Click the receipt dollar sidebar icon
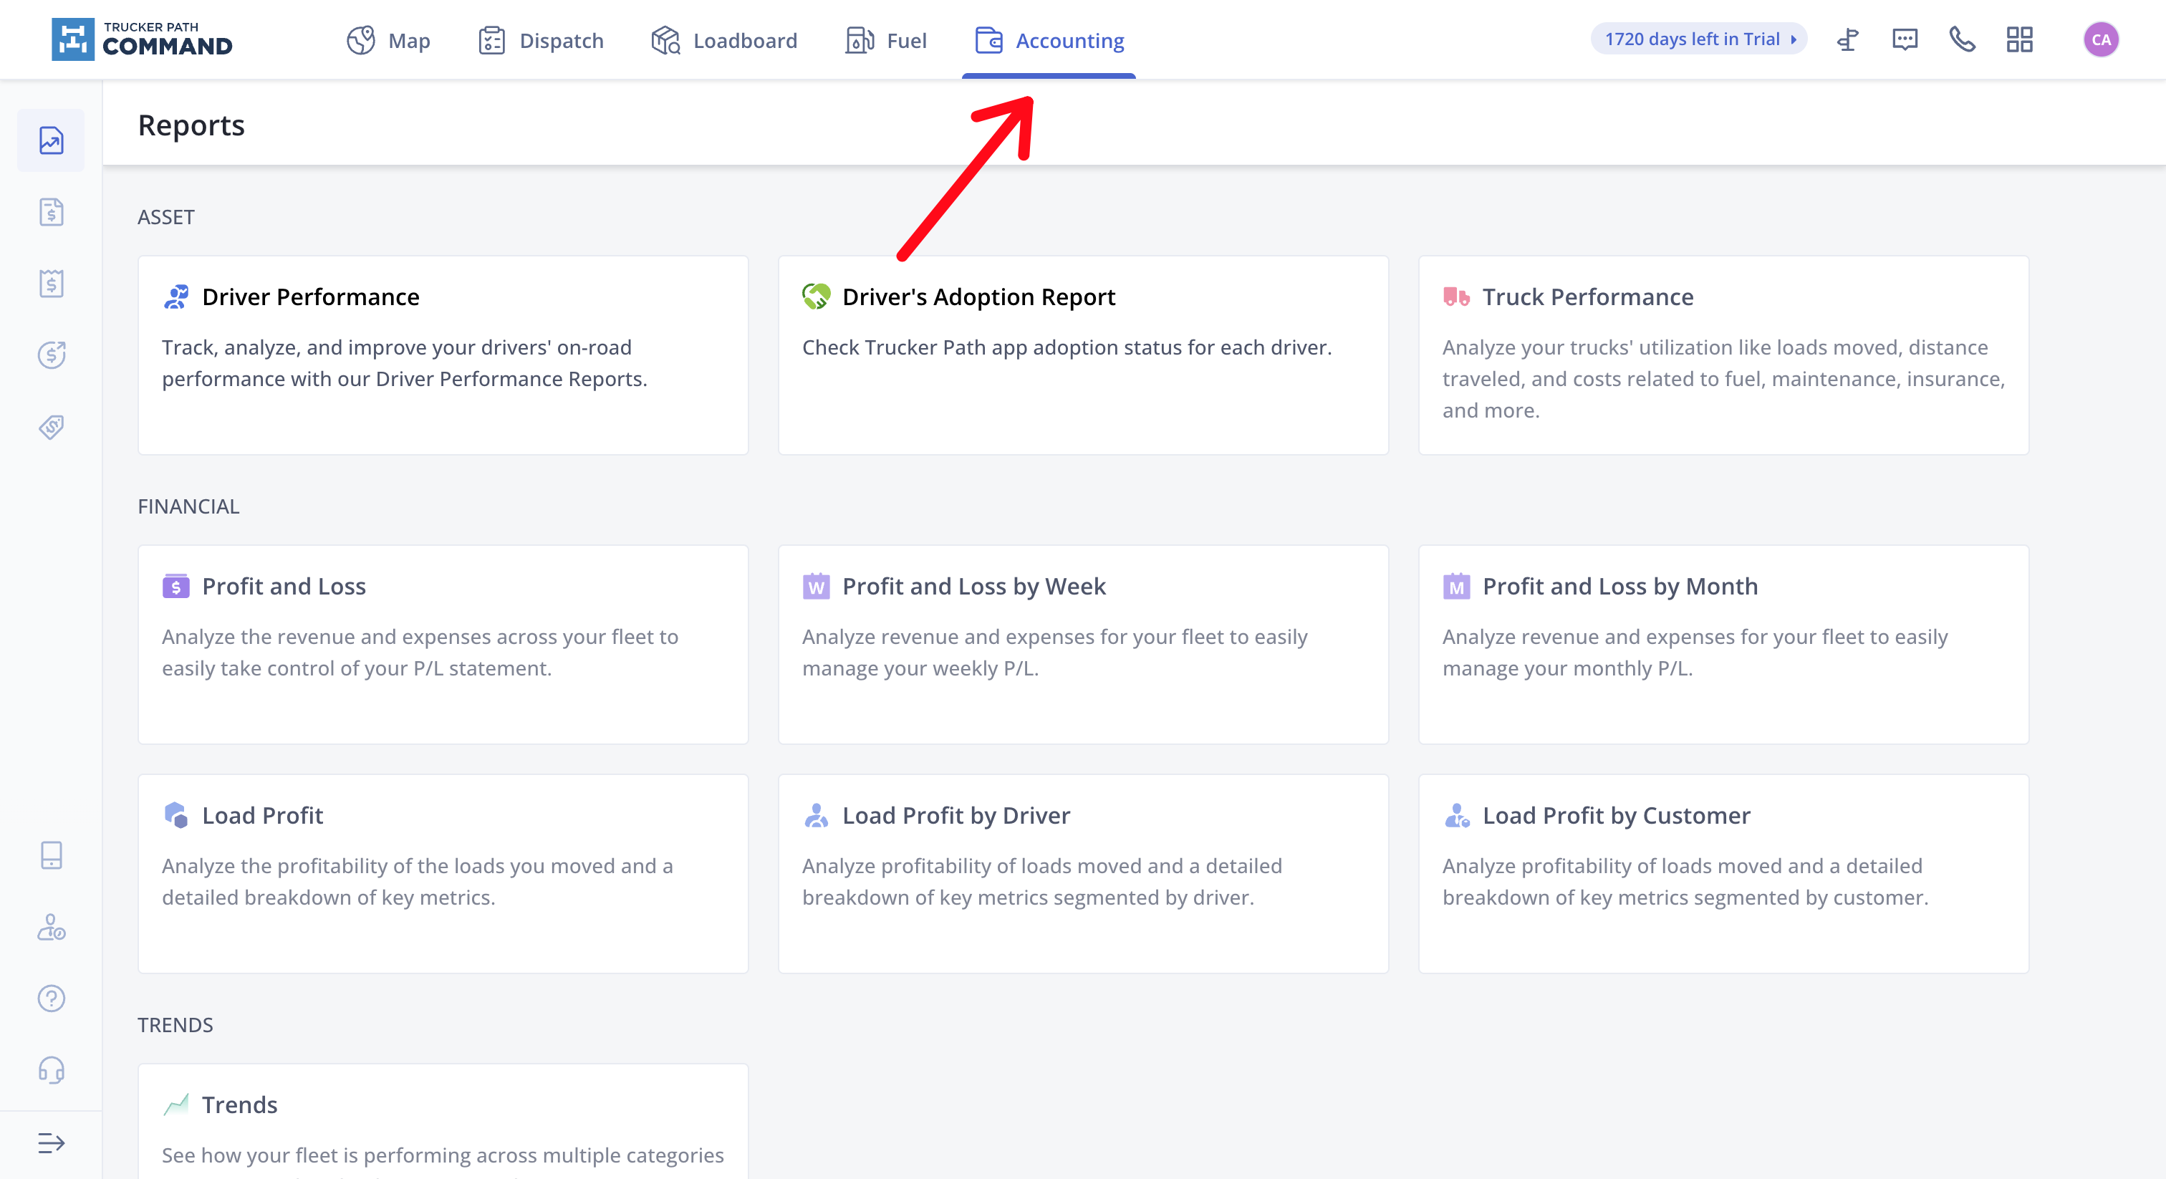Screen dimensions: 2166x1179 tap(52, 284)
